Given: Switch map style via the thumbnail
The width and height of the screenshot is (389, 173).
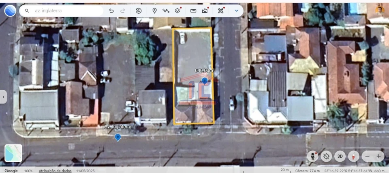Looking at the screenshot, I should tap(13, 153).
